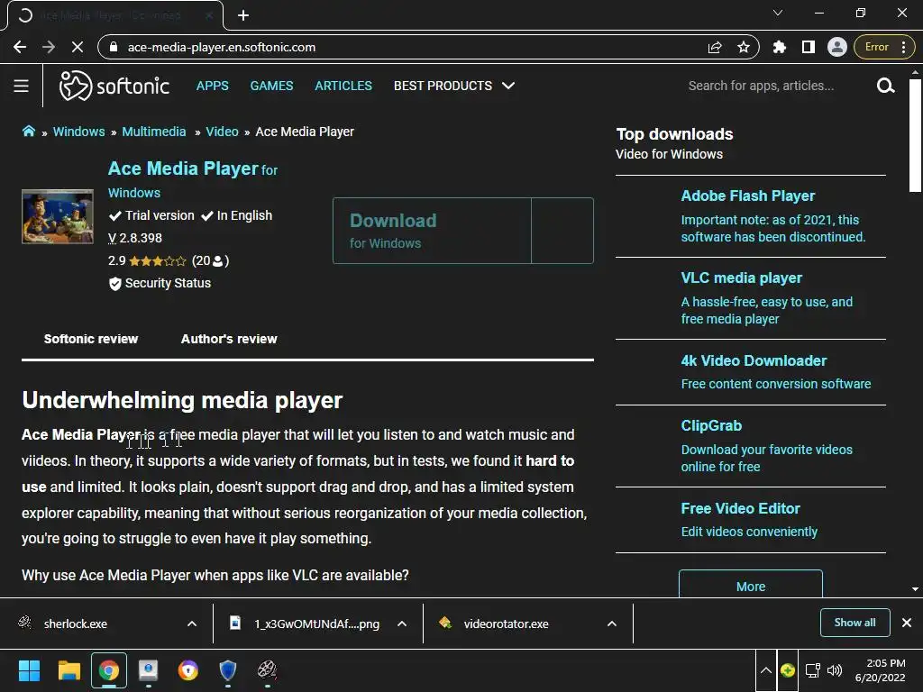
Task: Click the user reviews count icon
Action: (218, 260)
